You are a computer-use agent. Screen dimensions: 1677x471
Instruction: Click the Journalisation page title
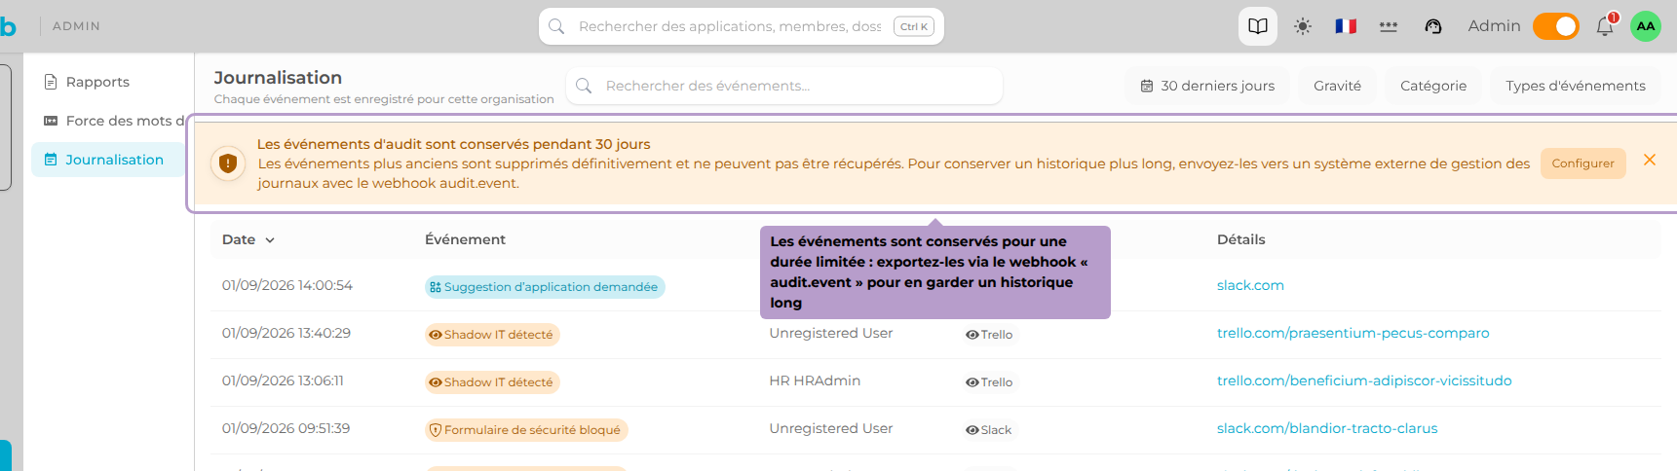tap(278, 78)
